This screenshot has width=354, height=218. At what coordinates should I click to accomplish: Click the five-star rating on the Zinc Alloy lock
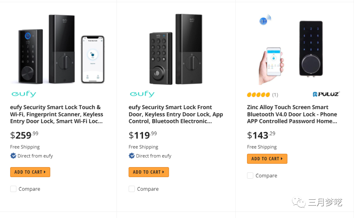[x=258, y=95]
